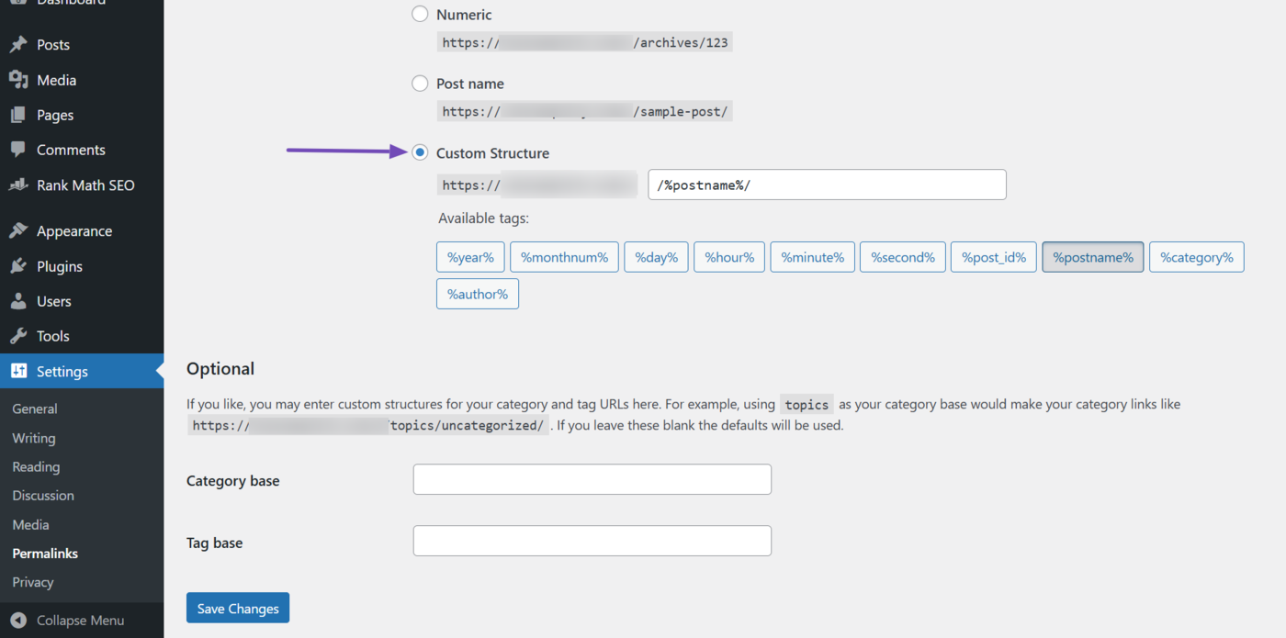Insert the %author% tag

(478, 294)
